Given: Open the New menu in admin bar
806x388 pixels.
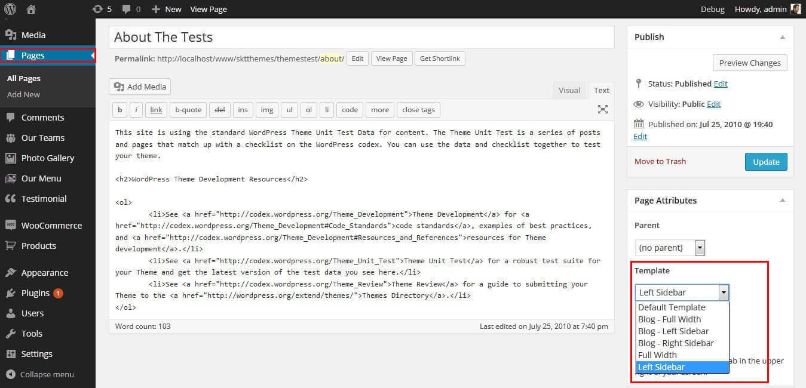Looking at the screenshot, I should pos(166,9).
